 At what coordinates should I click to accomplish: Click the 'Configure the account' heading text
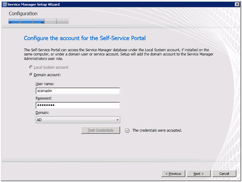pos(84,38)
